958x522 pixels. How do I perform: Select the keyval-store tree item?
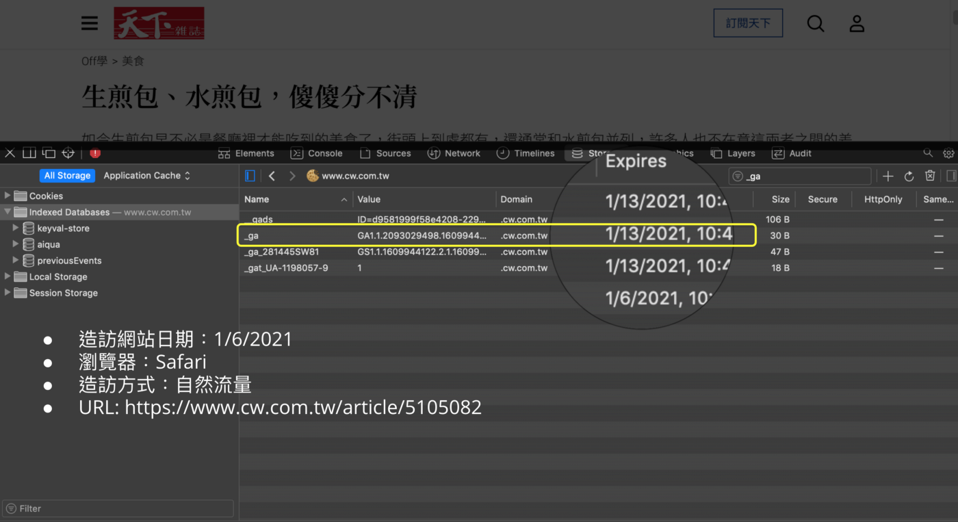pos(120,228)
